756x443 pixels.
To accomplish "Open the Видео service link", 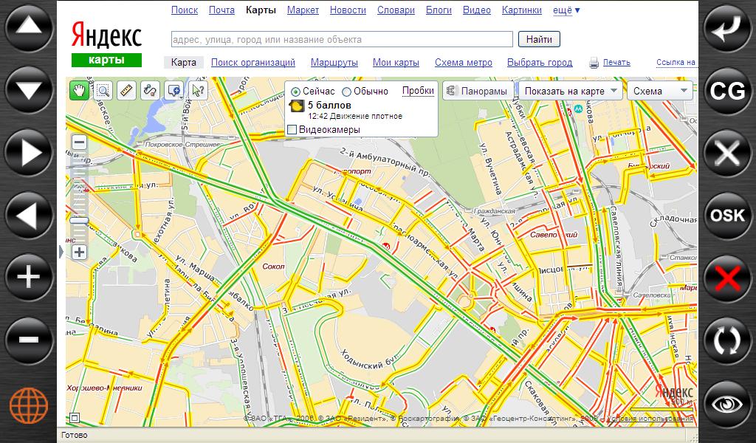I will click(477, 10).
